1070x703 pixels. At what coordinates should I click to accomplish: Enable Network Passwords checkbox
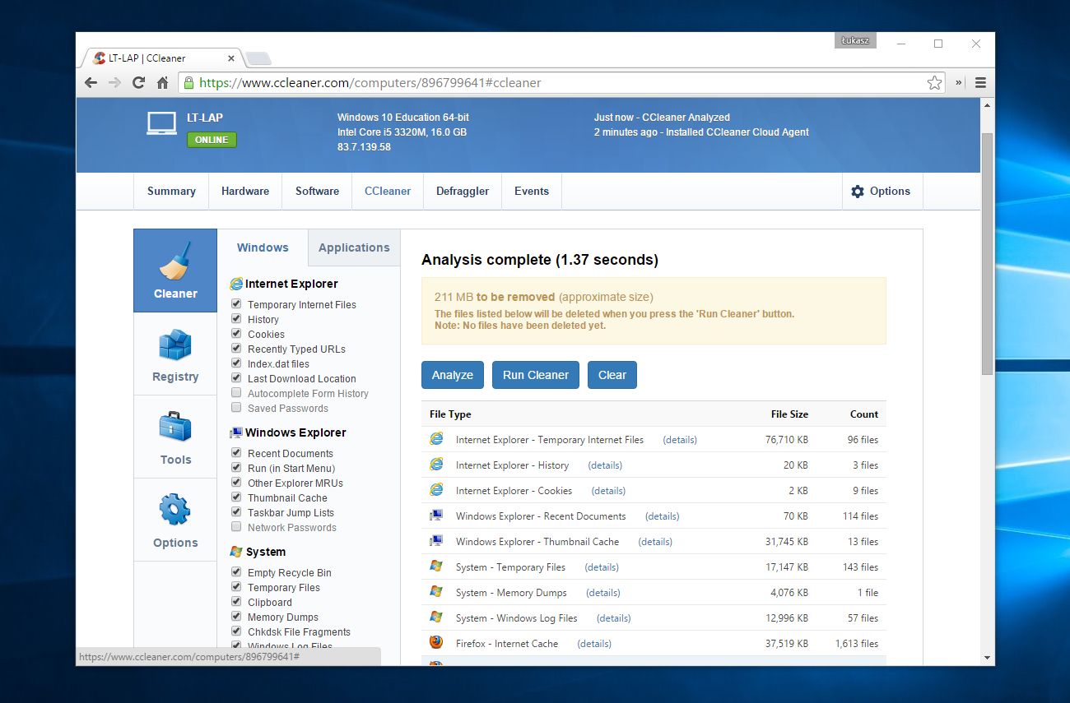pos(236,527)
